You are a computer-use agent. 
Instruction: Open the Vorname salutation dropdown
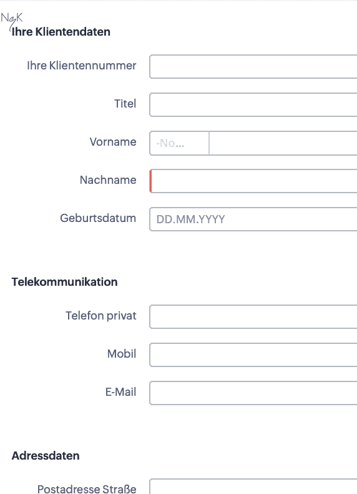point(180,143)
